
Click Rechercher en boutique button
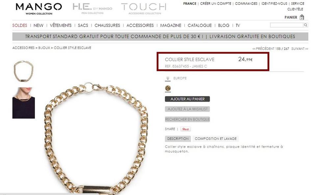[x=187, y=119]
